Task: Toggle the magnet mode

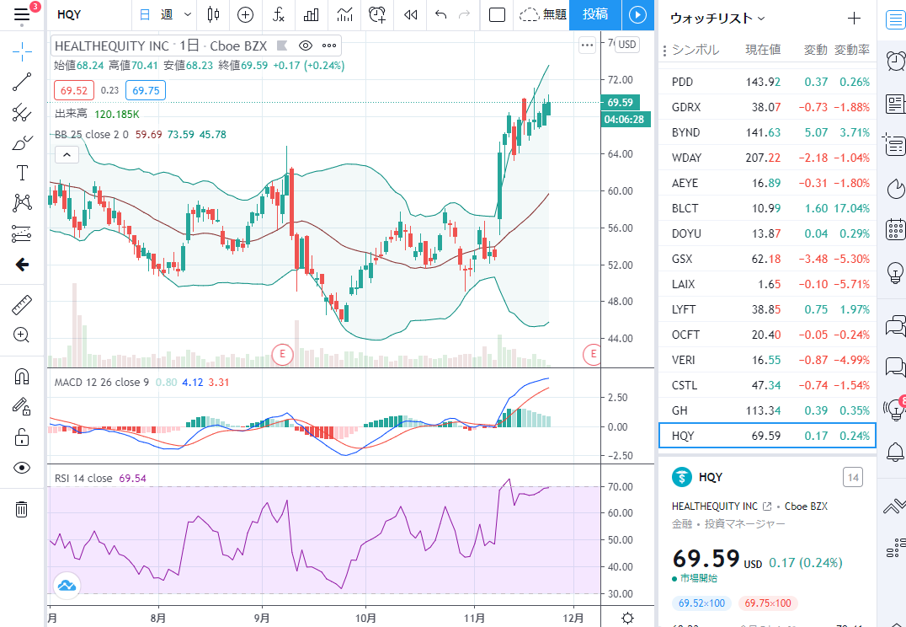Action: point(22,377)
